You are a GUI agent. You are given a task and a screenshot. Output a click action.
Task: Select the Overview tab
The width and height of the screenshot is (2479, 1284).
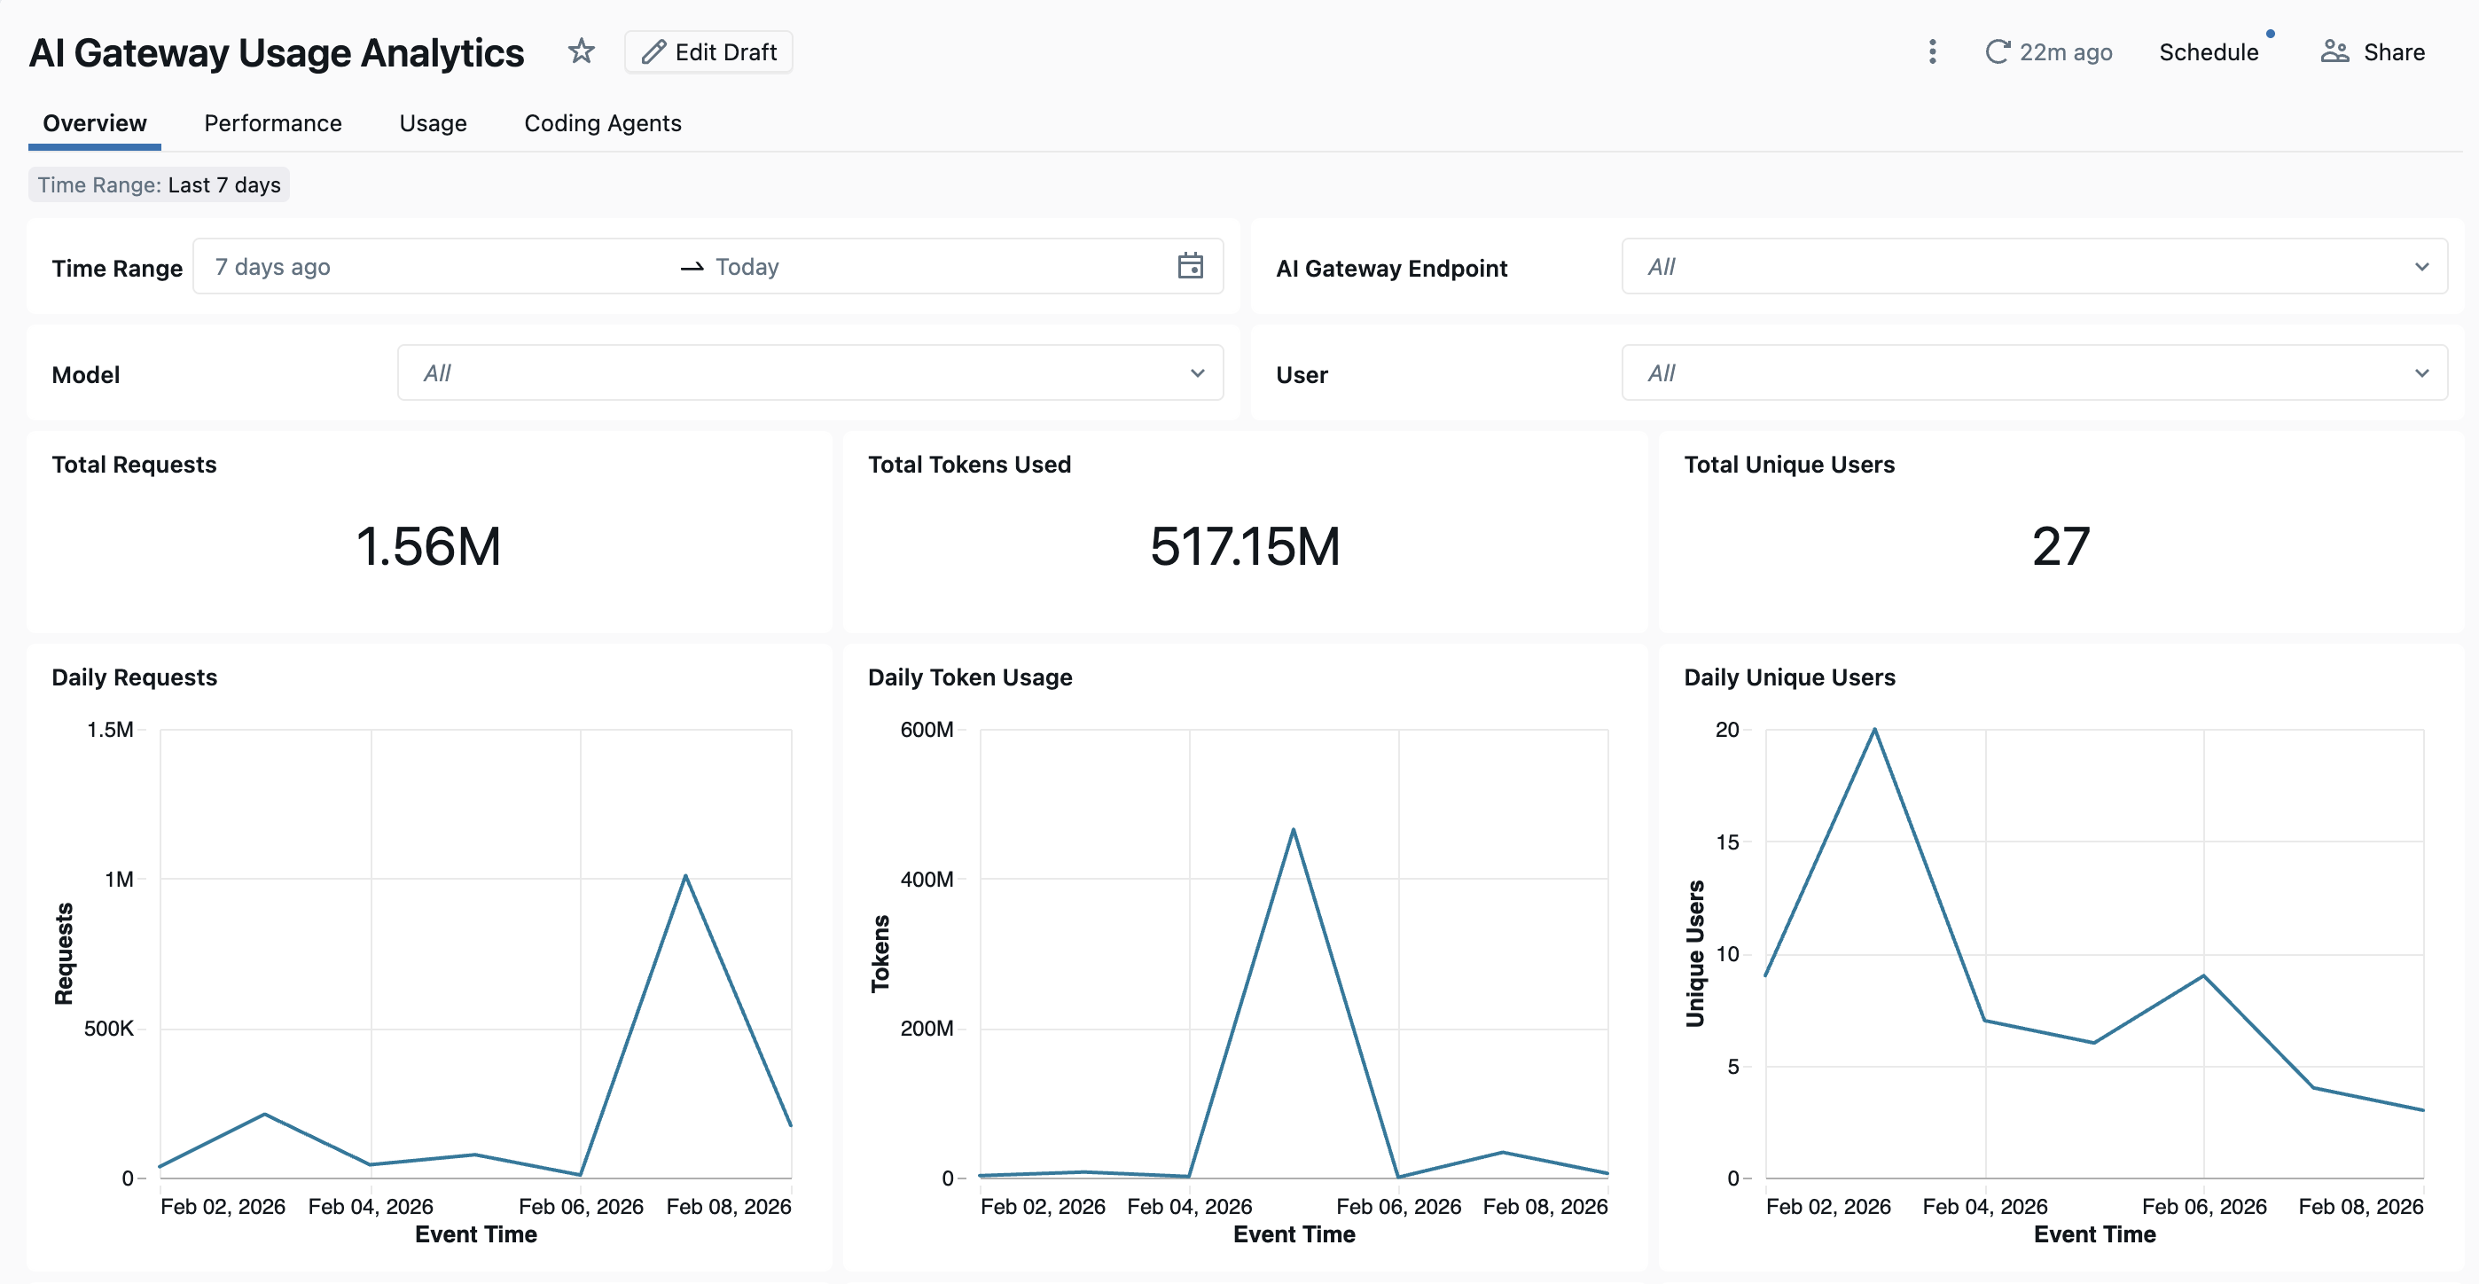click(93, 123)
